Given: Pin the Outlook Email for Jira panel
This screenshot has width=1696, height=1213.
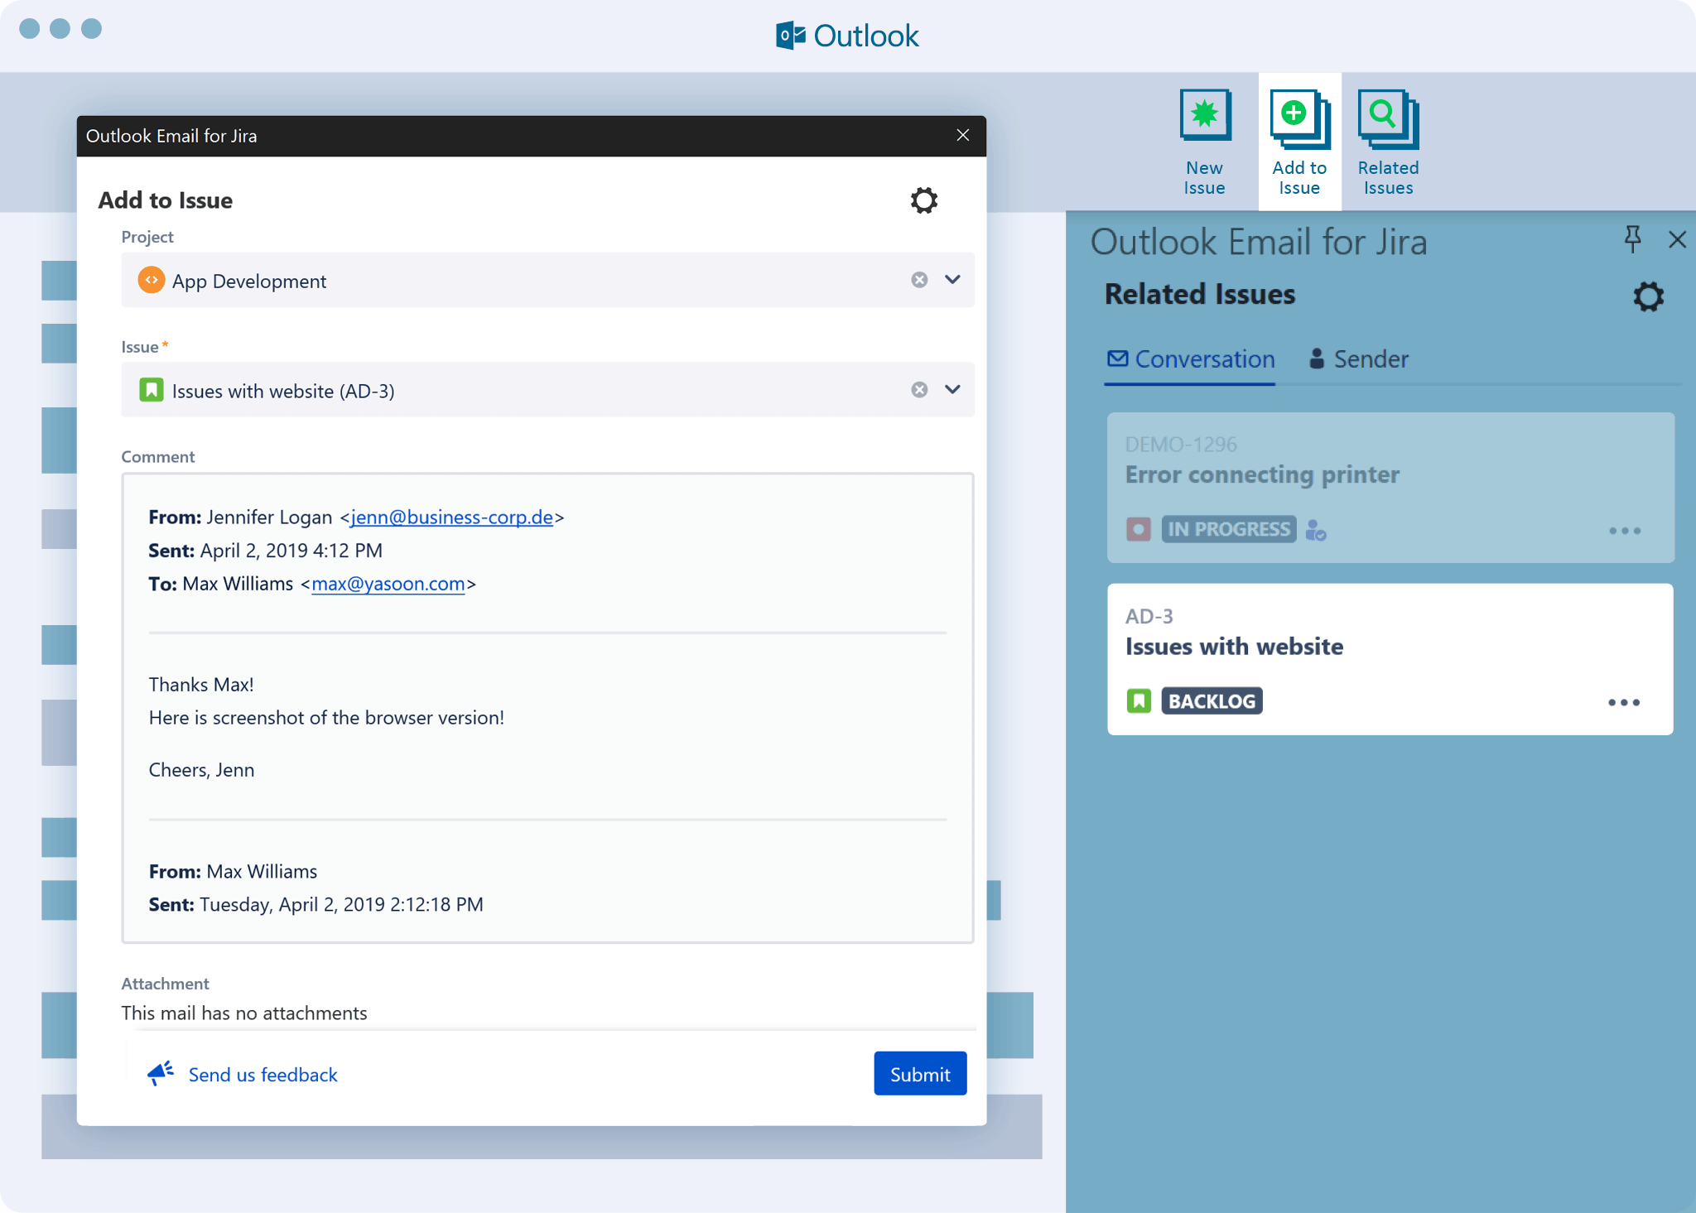Looking at the screenshot, I should click(x=1632, y=239).
